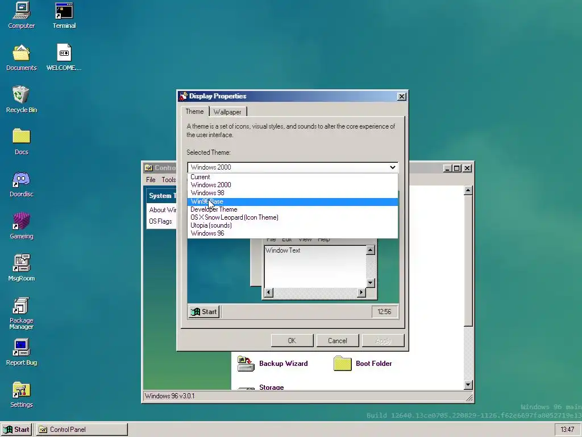Click Control Panel scrollbar down arrow
Screen dimensions: 582x437
[468, 385]
